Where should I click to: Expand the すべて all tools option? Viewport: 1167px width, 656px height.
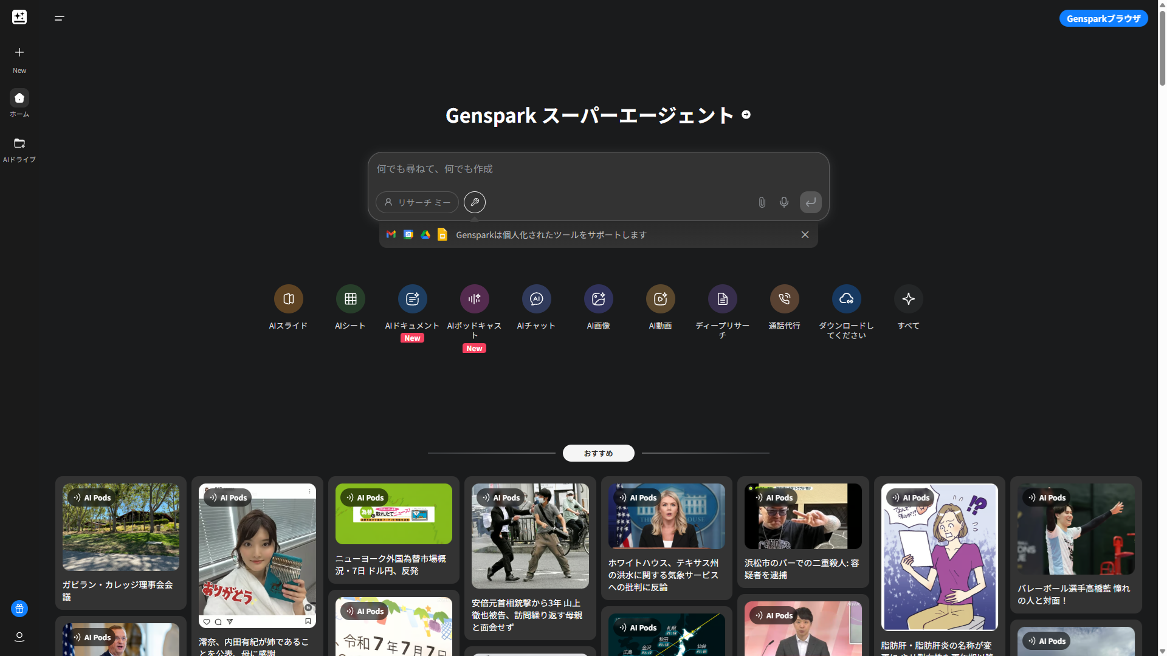point(908,299)
